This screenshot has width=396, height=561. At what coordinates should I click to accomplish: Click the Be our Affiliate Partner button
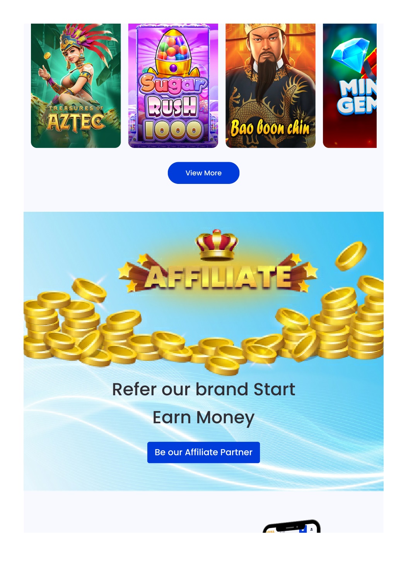(203, 452)
